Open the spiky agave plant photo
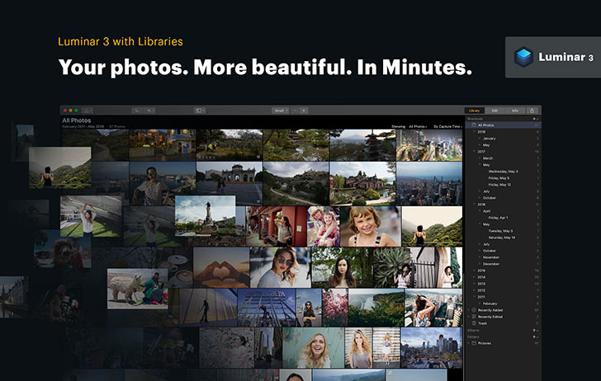The image size is (601, 381). coord(390,267)
